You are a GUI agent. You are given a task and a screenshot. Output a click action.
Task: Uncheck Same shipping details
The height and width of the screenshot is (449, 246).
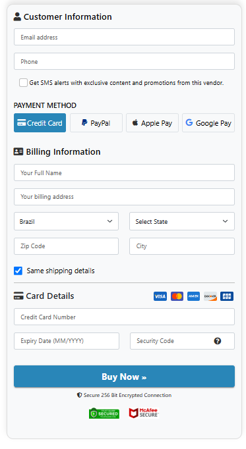pyautogui.click(x=18, y=271)
